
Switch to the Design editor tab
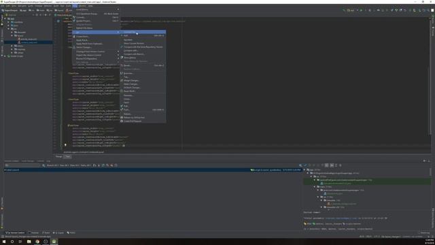(59, 157)
